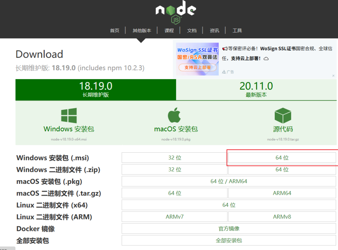
Task: Open the 其他版本 menu item
Action: click(x=142, y=30)
